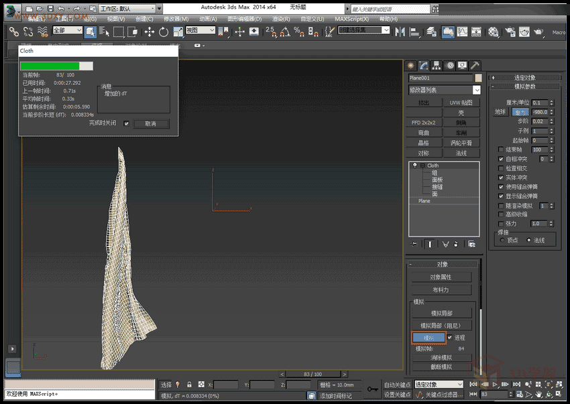Expand the 选定对象 rollout
Image resolution: width=570 pixels, height=404 pixels.
(x=524, y=78)
